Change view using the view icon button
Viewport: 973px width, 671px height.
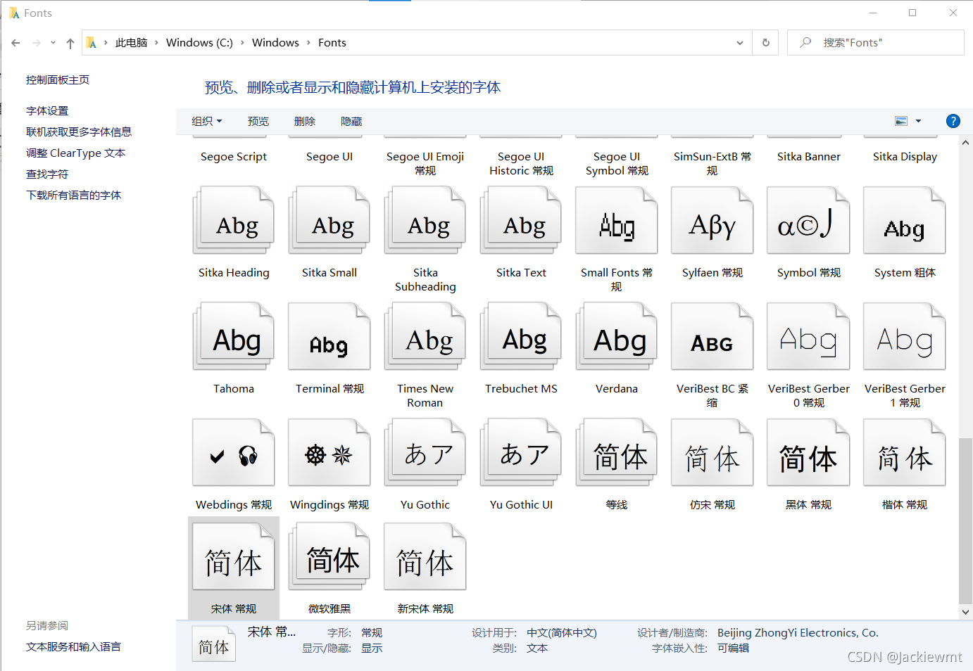[x=901, y=121]
